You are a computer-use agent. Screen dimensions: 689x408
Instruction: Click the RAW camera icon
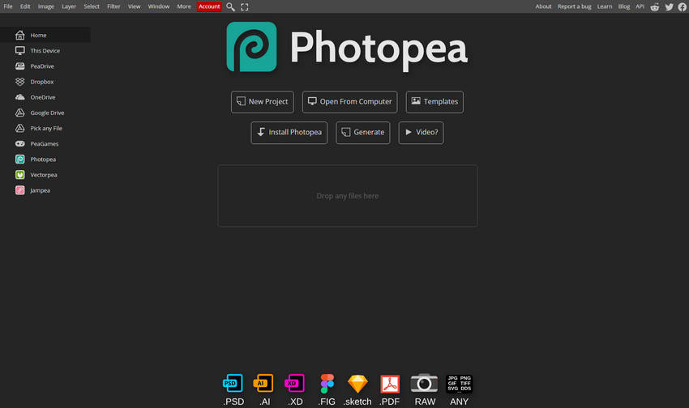pyautogui.click(x=424, y=383)
